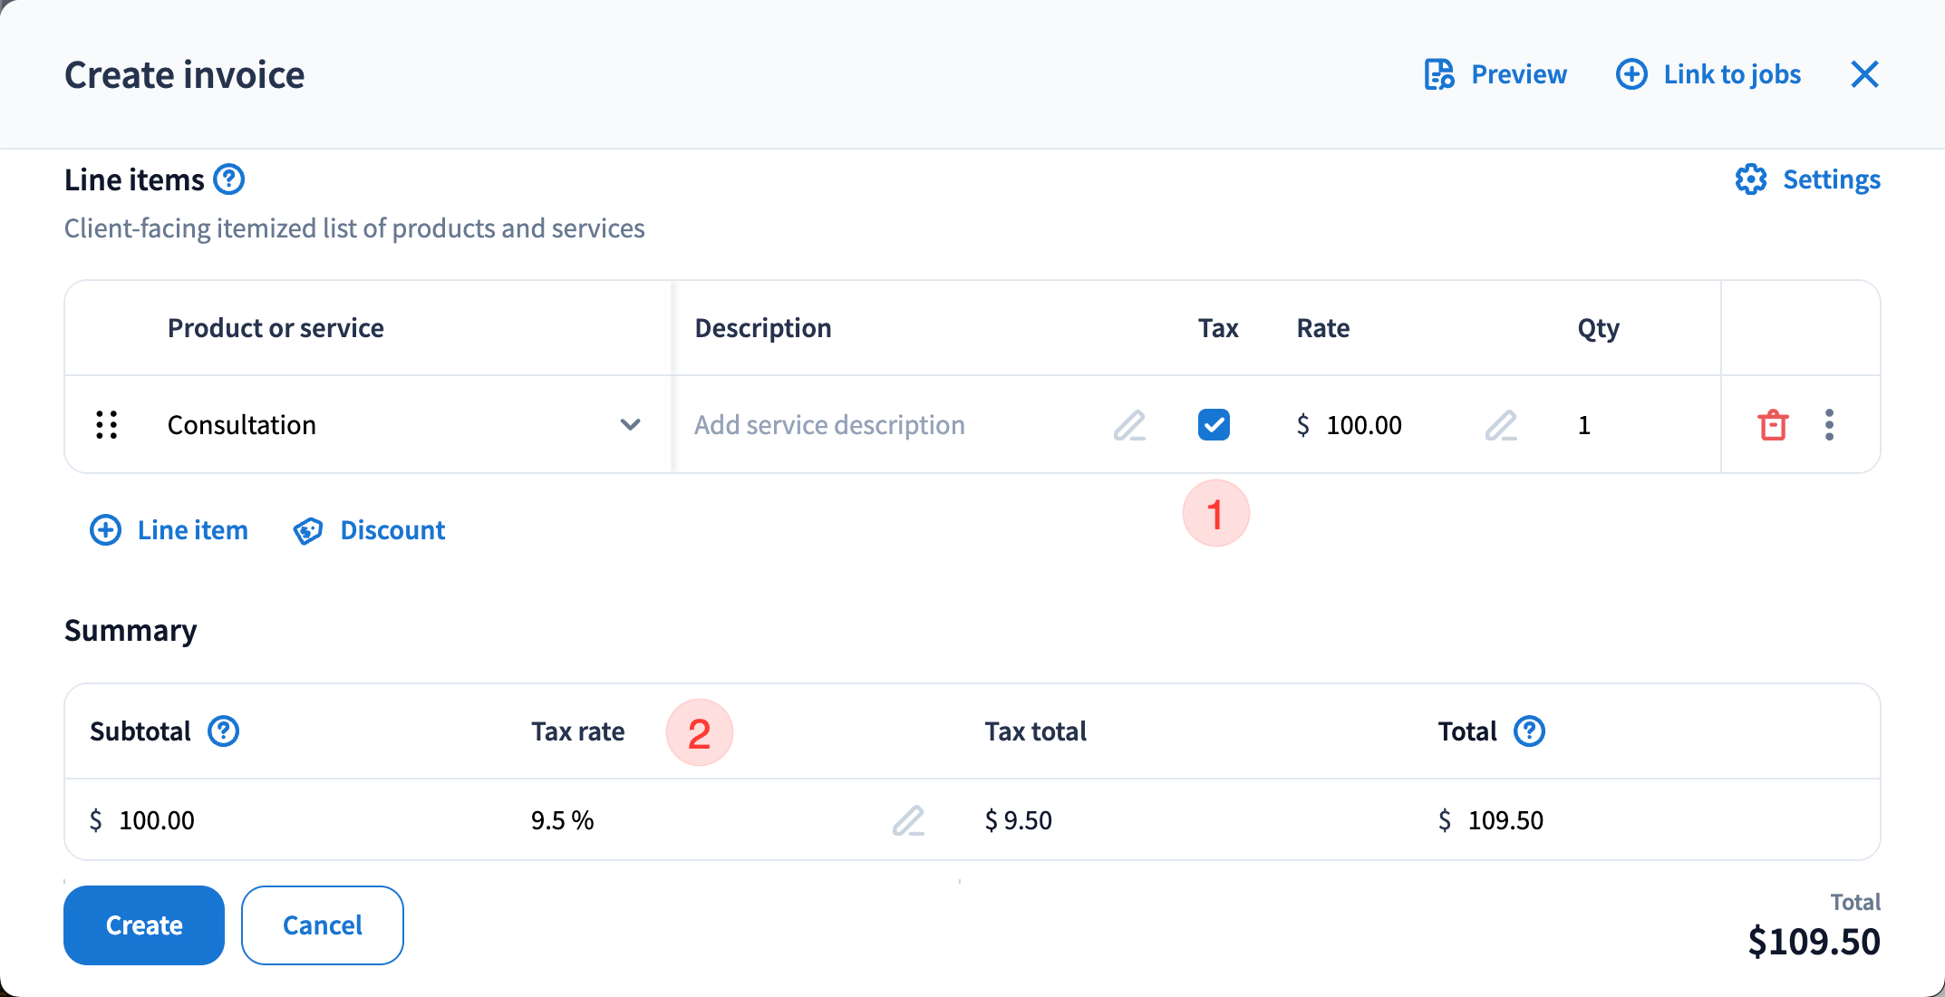Click the pencil icon beside service description
1945x997 pixels.
tap(1129, 425)
